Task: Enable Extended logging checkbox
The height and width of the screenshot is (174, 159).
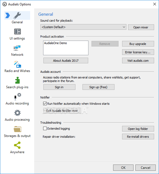Action: [45, 129]
